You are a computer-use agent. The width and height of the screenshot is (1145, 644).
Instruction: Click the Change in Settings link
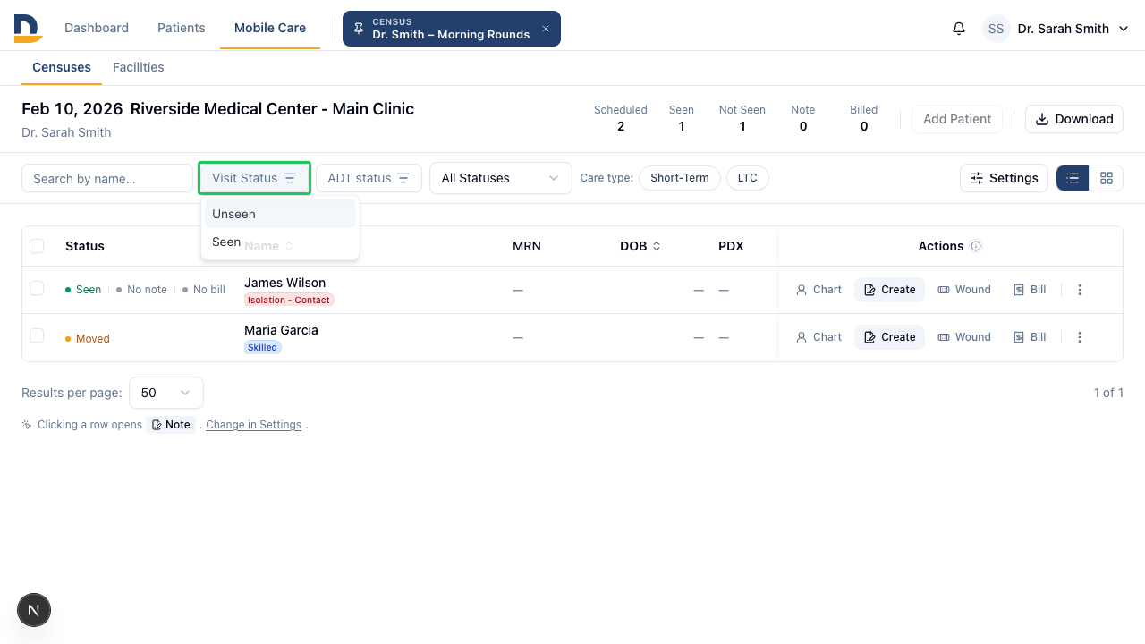point(254,425)
